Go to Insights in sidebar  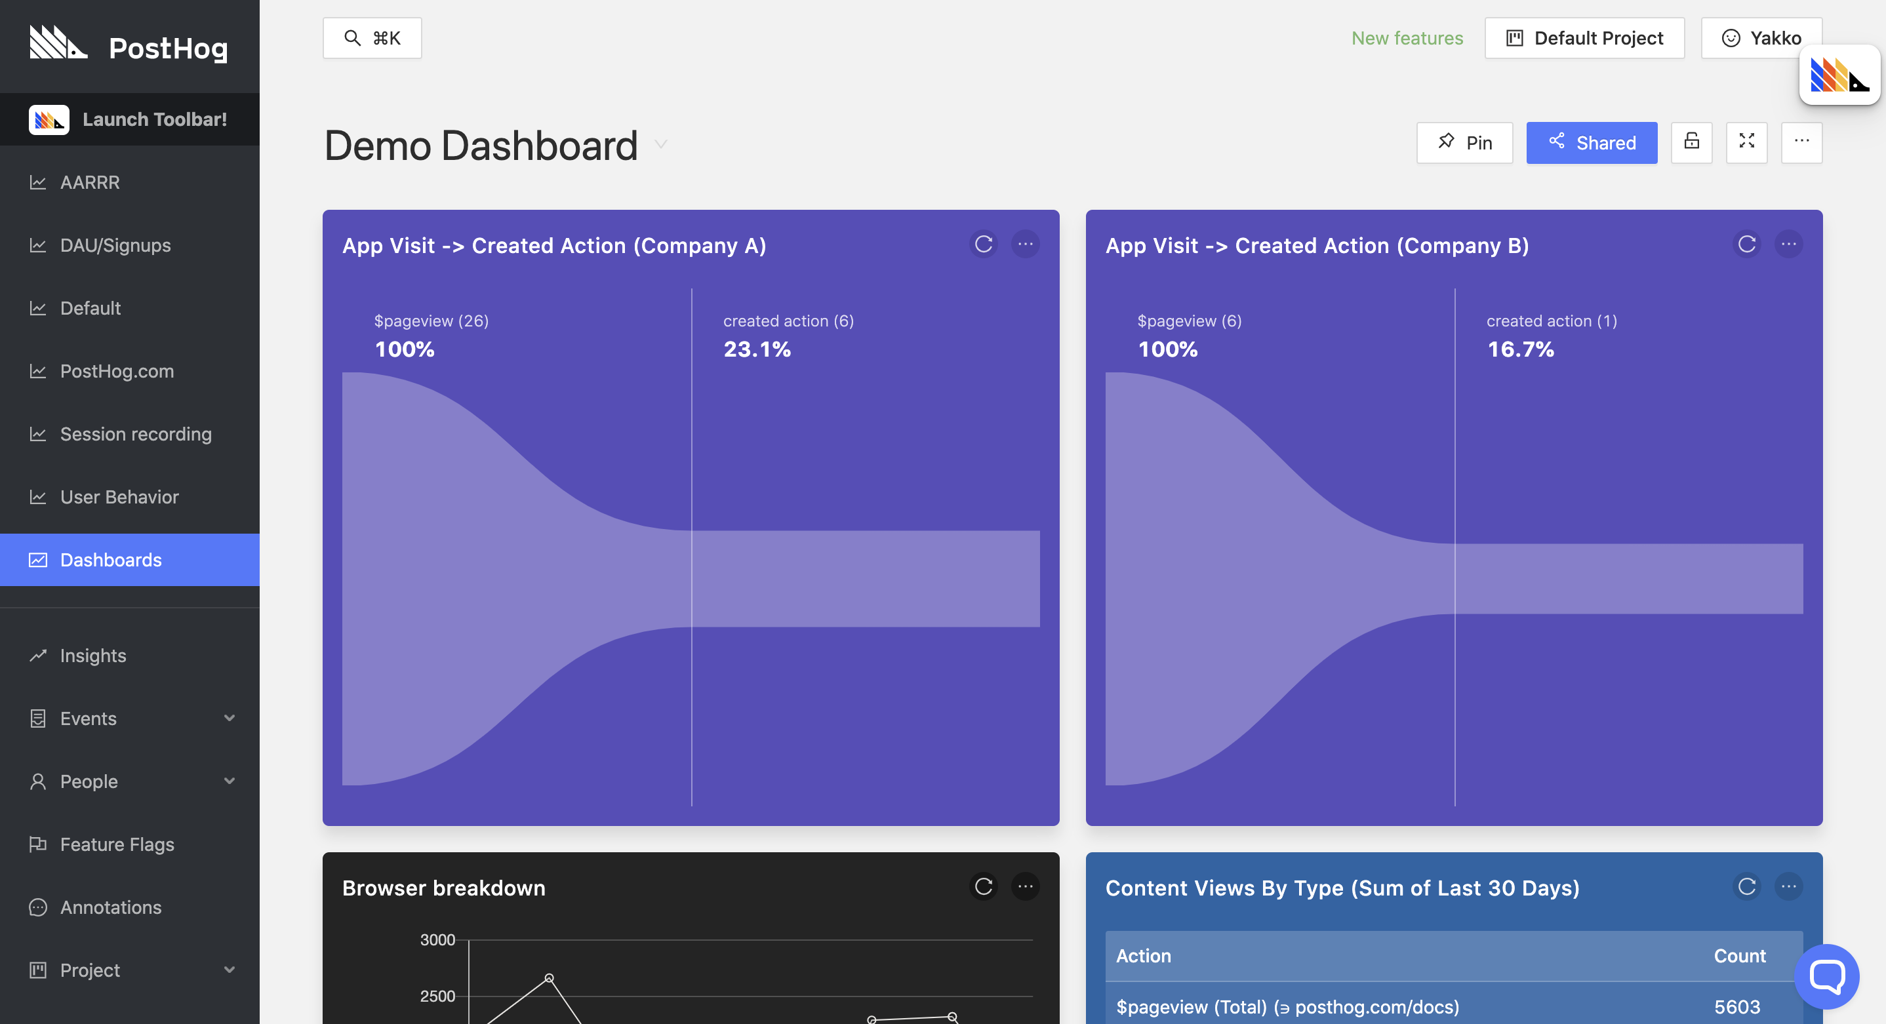93,655
